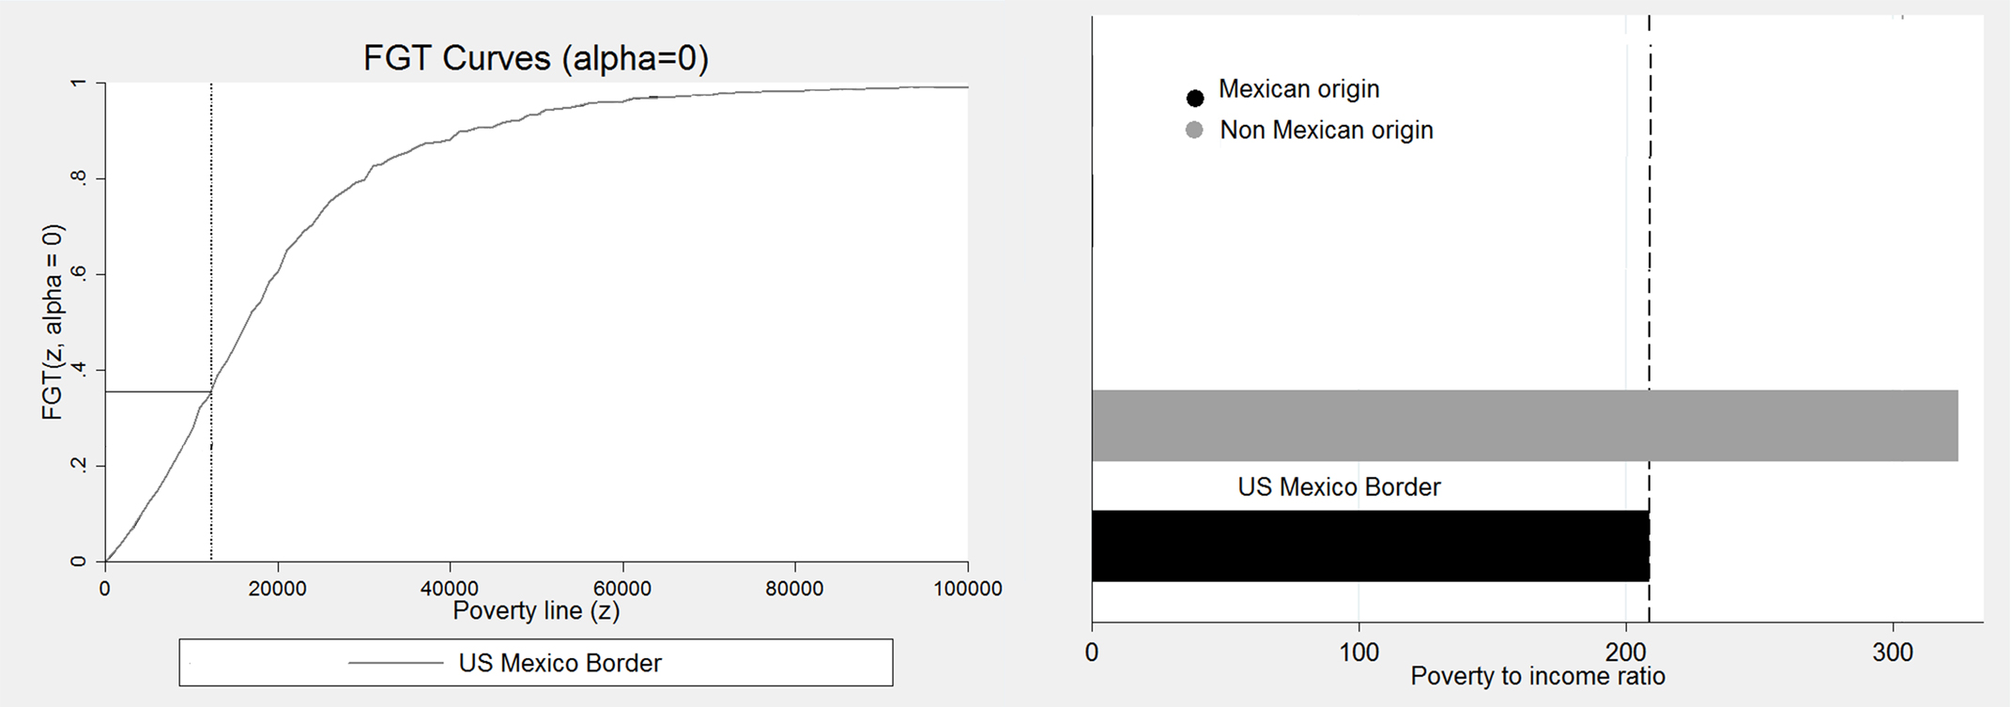The height and width of the screenshot is (707, 2011).
Task: Click the 100 tick label on ratio axis
Action: (1359, 652)
